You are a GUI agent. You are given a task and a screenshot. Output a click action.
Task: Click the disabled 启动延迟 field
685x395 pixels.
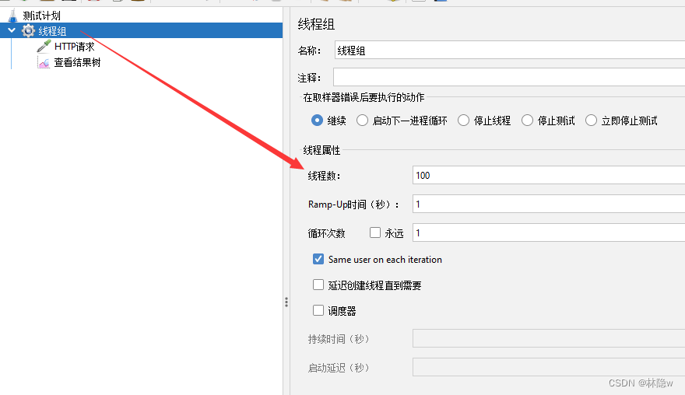(x=549, y=367)
